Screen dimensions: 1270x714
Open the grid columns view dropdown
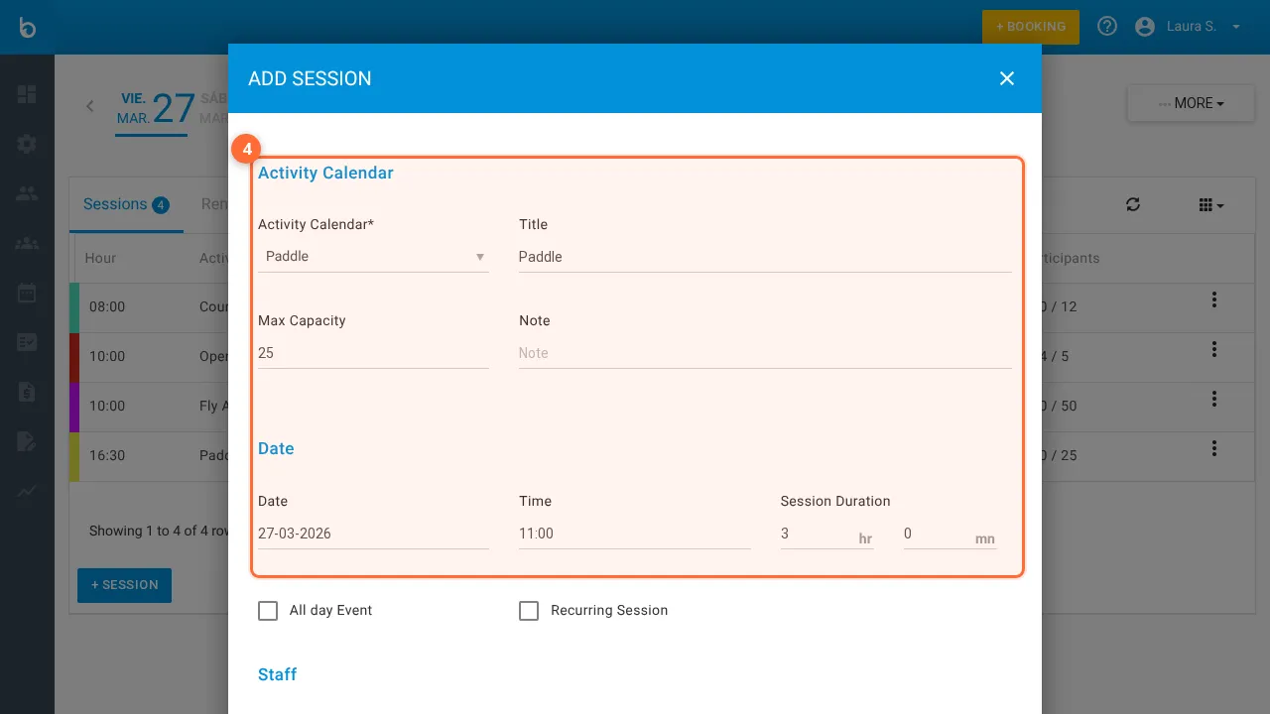(1210, 205)
